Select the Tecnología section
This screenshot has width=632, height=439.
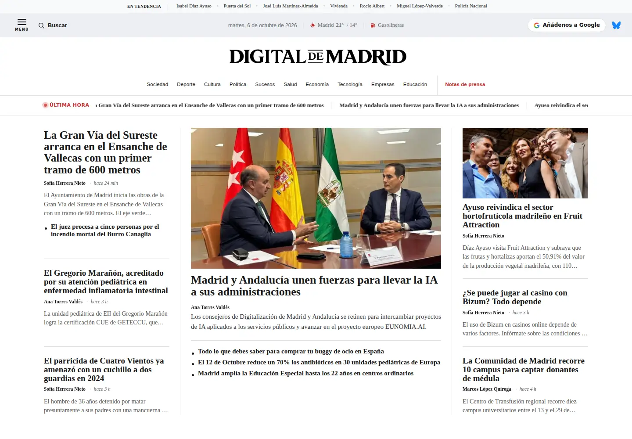(350, 84)
